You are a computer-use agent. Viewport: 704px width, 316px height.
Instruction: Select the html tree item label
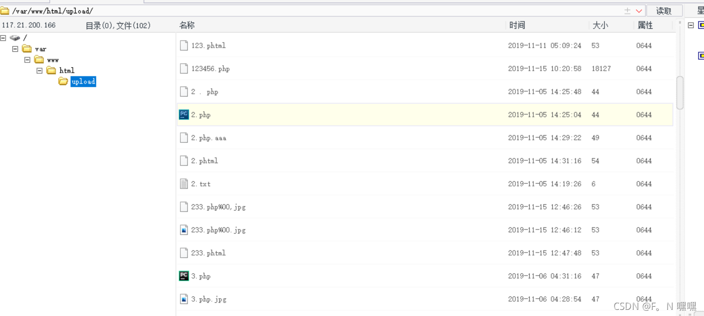[x=67, y=71]
